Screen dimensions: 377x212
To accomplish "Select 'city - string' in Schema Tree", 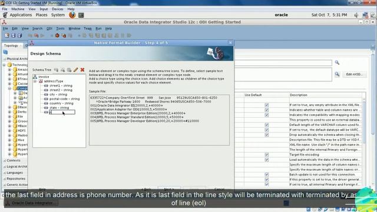I will (x=58, y=94).
